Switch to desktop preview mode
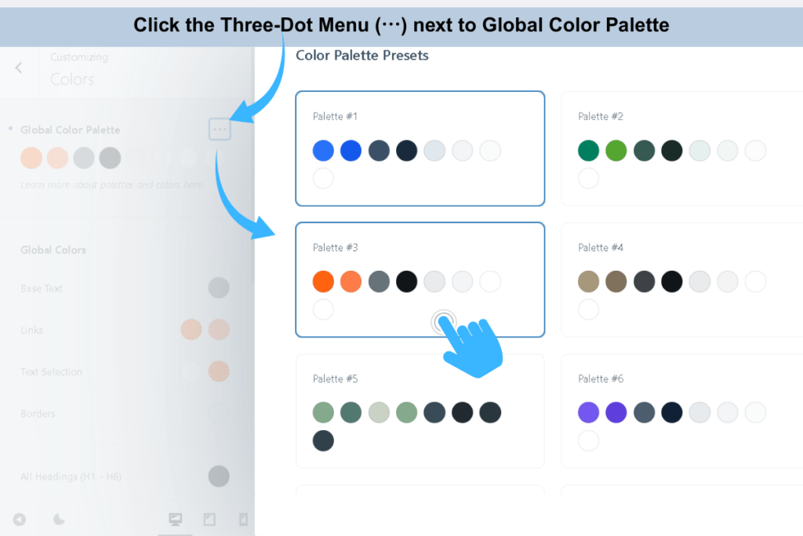This screenshot has height=536, width=803. pyautogui.click(x=176, y=519)
